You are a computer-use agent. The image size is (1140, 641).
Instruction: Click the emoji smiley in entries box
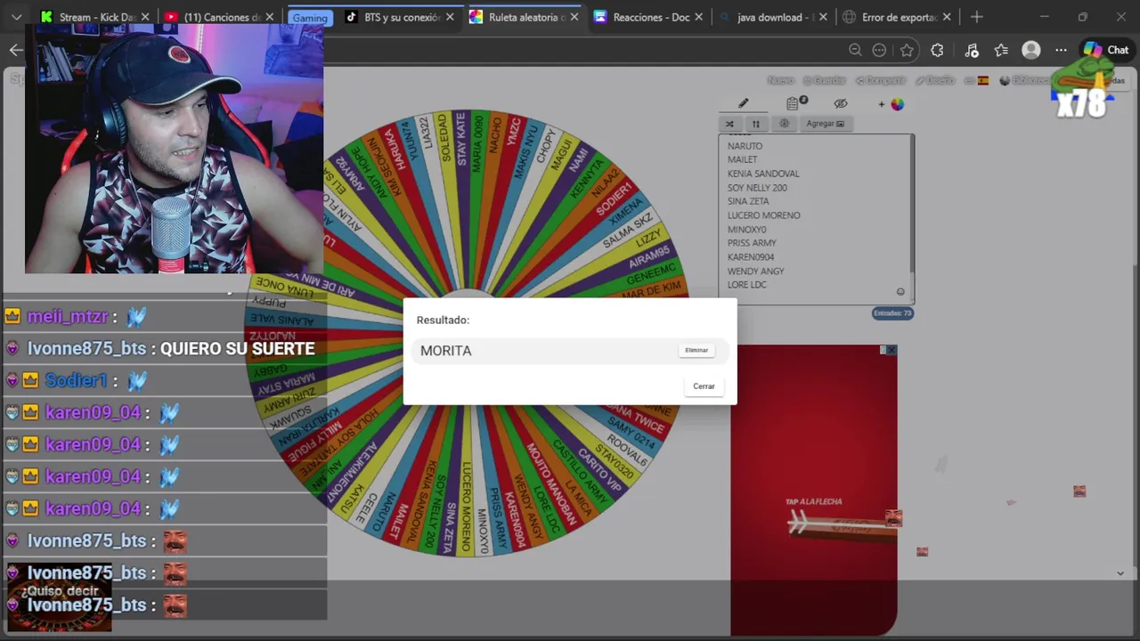900,292
